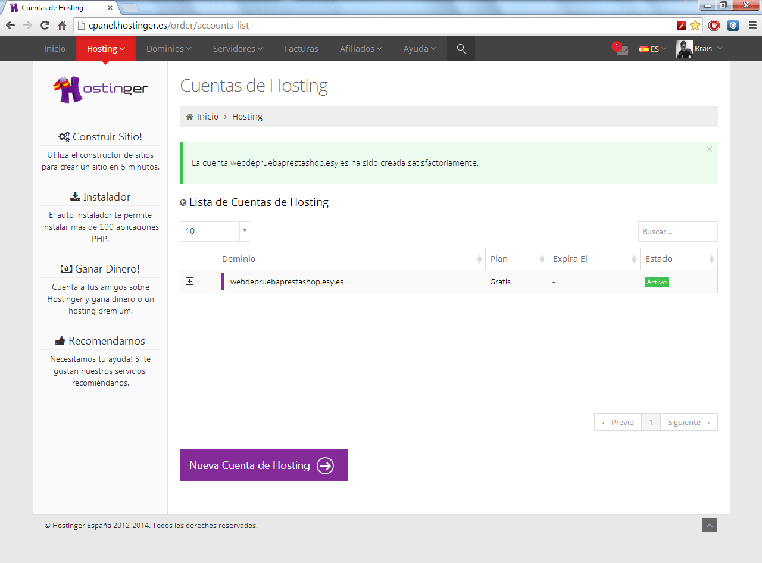The image size is (762, 563).
Task: Sort the table by Expira El column
Action: (x=594, y=259)
